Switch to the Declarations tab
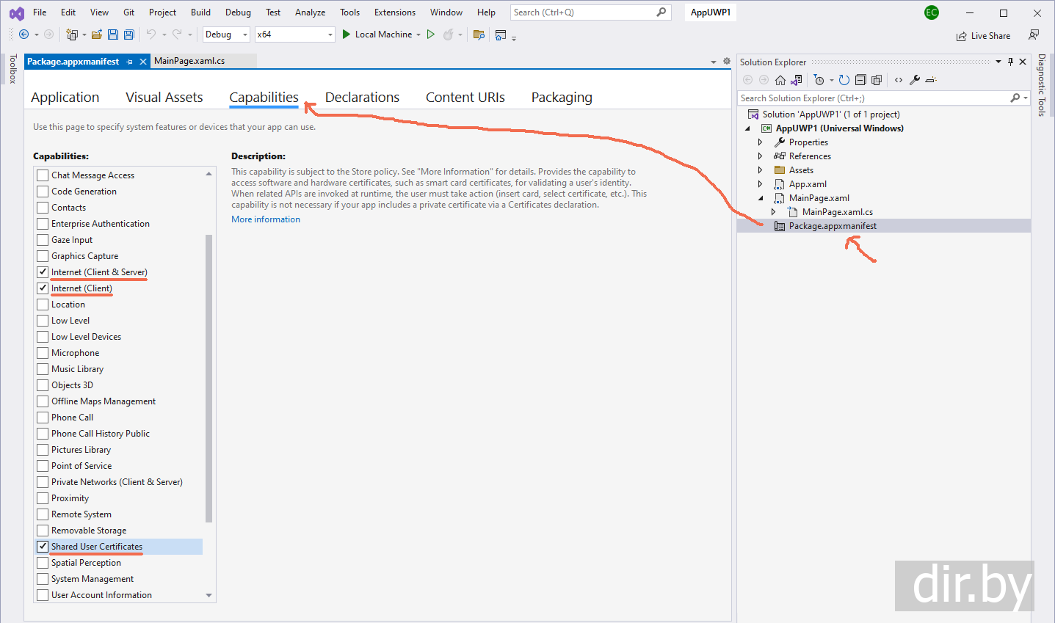The image size is (1055, 623). tap(362, 98)
